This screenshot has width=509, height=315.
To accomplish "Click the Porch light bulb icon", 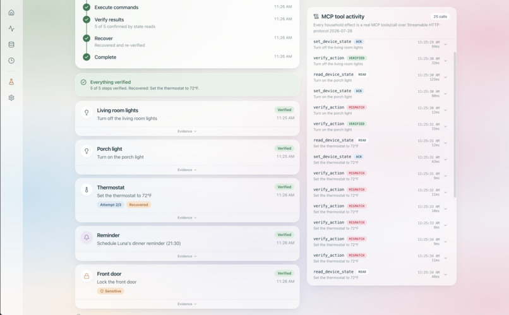I will (x=87, y=151).
